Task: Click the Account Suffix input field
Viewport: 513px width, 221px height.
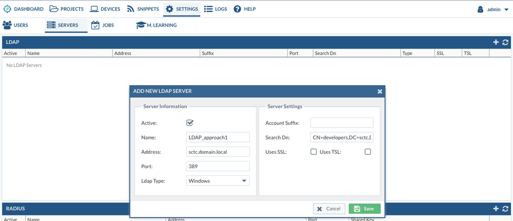Action: [342, 123]
